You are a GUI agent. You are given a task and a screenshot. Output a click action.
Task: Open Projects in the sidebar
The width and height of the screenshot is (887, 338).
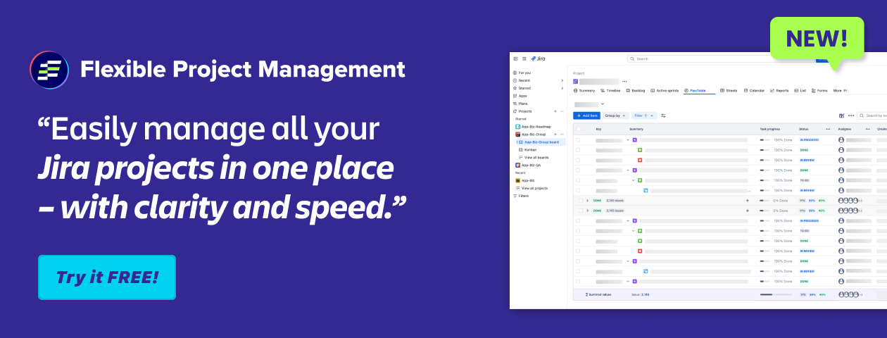[x=524, y=111]
